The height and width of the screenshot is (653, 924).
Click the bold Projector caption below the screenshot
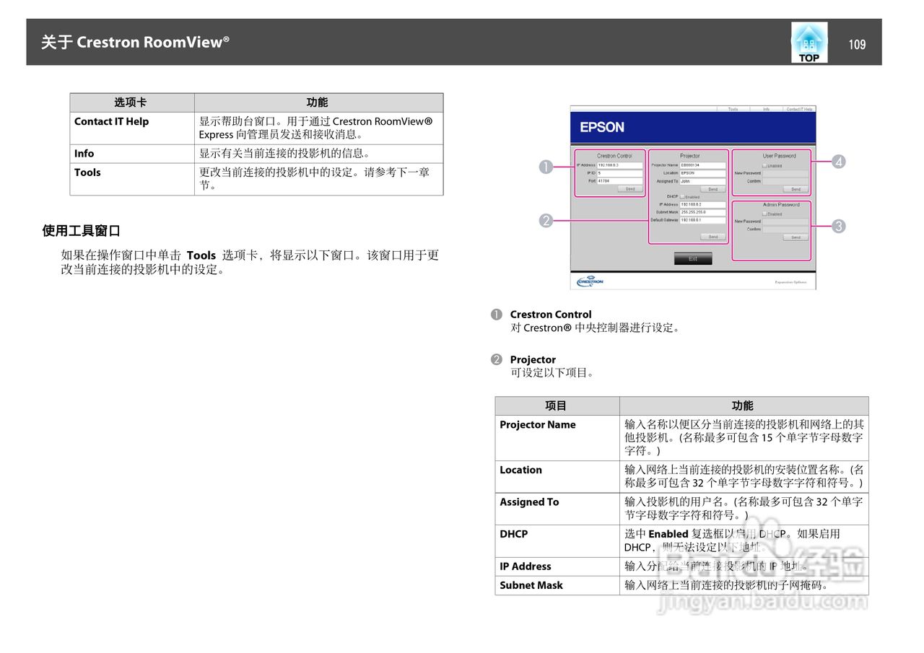(533, 359)
